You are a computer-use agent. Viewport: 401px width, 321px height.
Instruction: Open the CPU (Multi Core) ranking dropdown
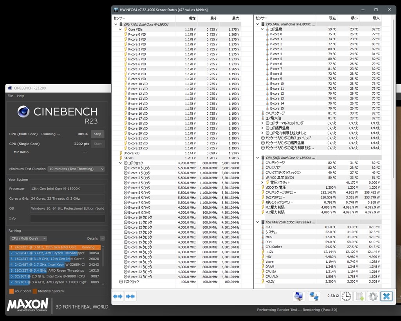click(x=28, y=238)
